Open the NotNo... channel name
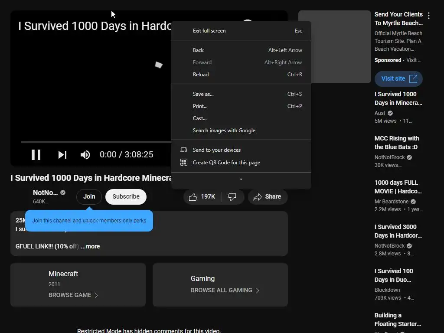Image resolution: width=444 pixels, height=333 pixels. click(45, 193)
